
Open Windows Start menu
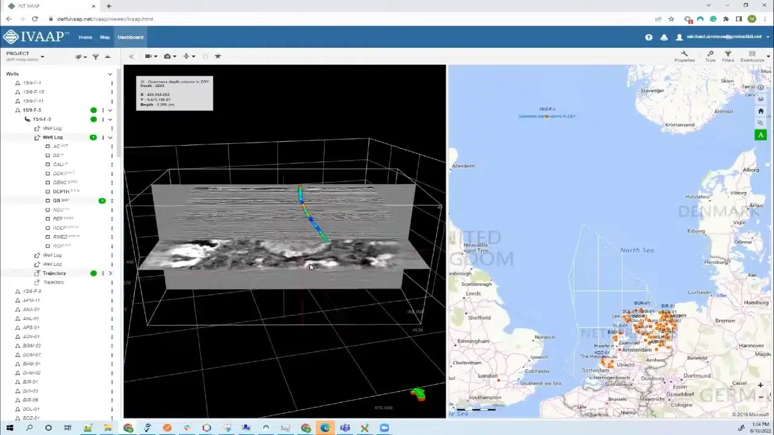click(x=10, y=428)
